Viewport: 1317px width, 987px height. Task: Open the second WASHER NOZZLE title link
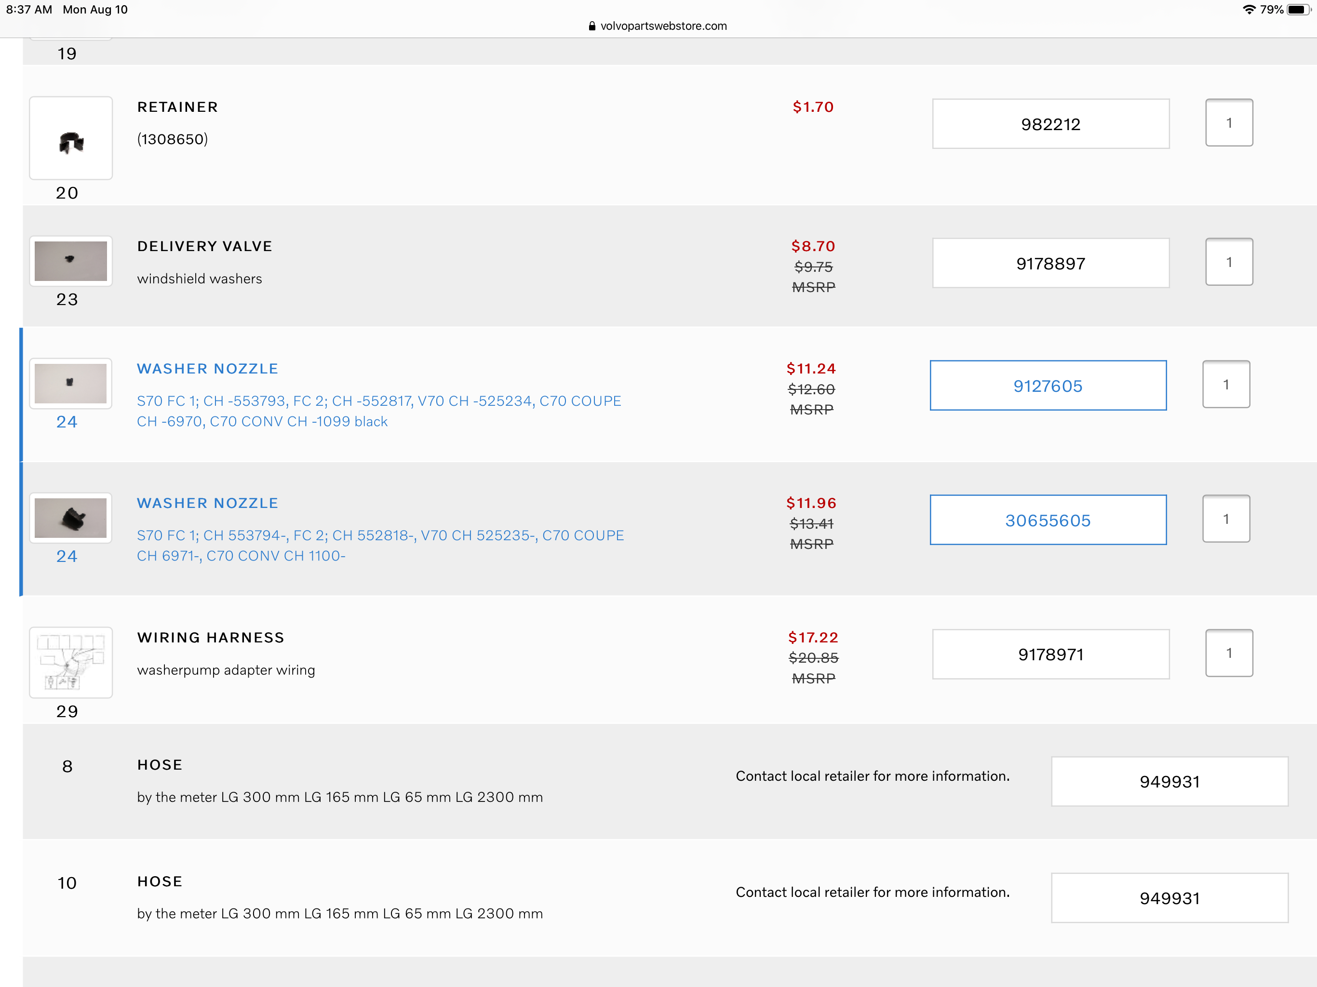tap(207, 503)
